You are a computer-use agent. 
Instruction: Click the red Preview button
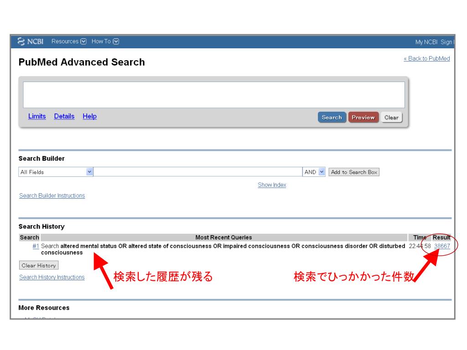(x=363, y=117)
